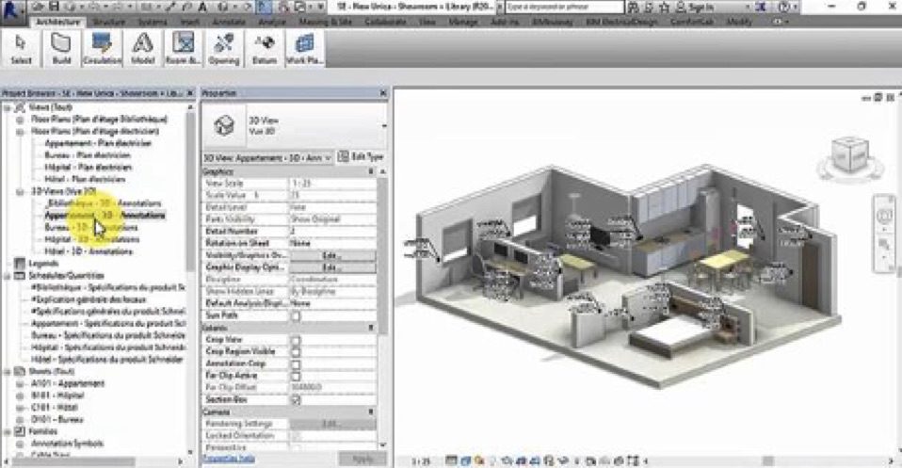Click the Edit Type button

[x=362, y=156]
